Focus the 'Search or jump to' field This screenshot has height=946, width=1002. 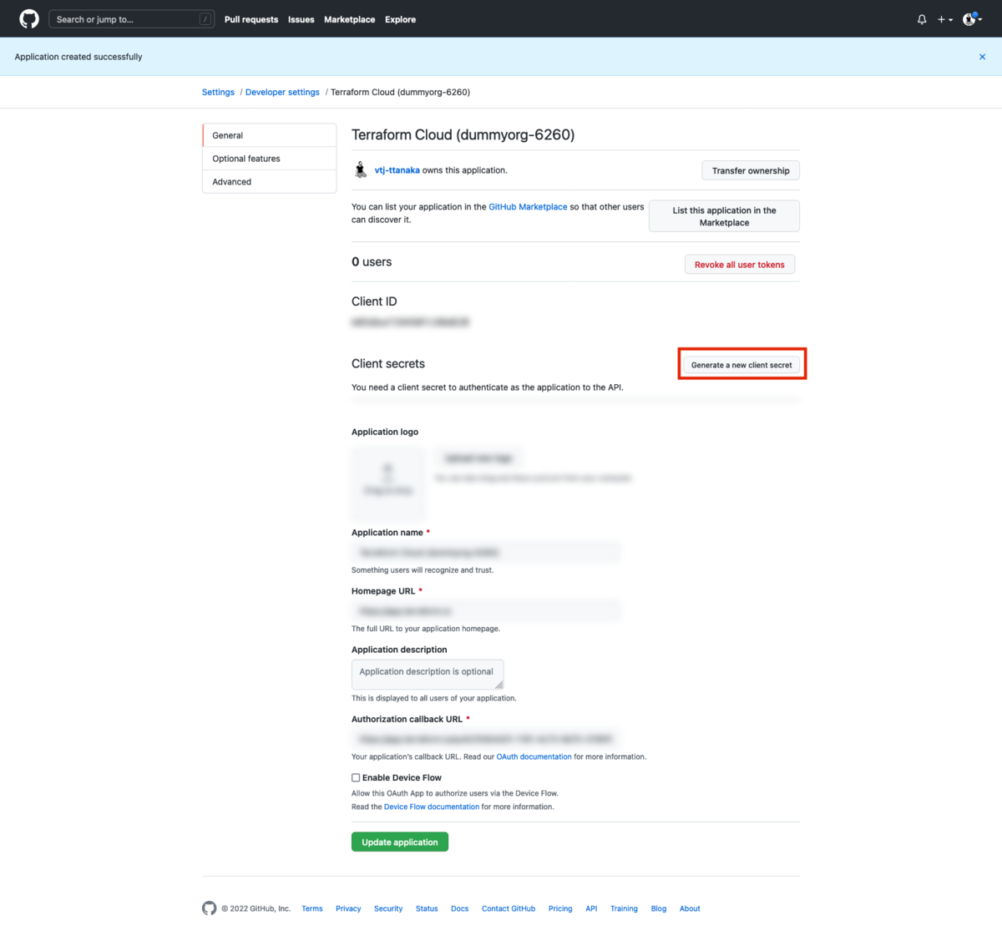point(131,19)
